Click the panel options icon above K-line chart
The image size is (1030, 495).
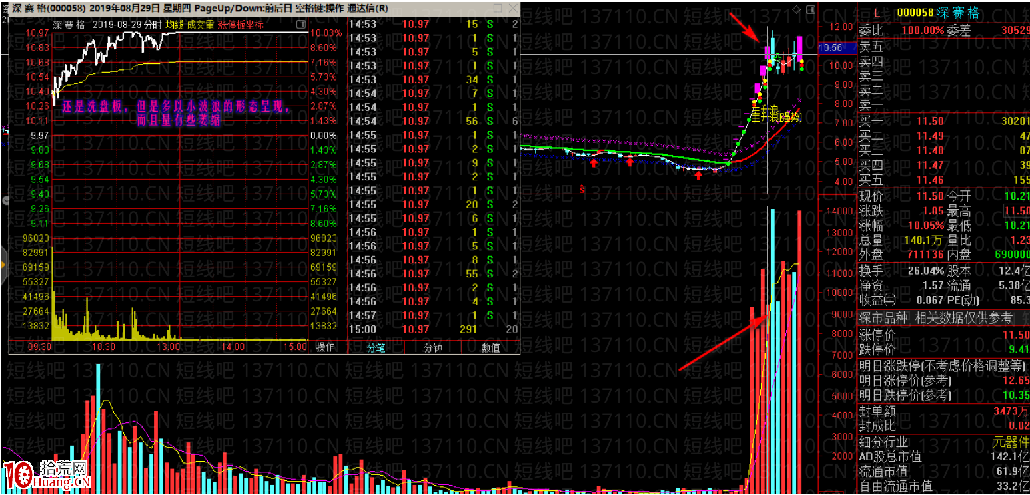coord(810,9)
